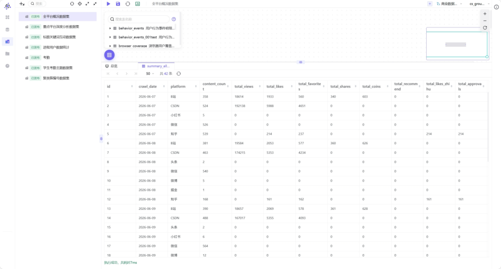Locate current dataset using the crosshair icon

pos(80,4)
